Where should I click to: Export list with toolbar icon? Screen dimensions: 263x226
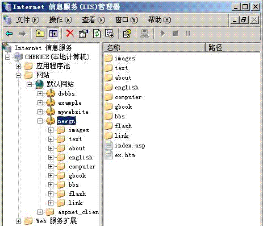(110, 34)
